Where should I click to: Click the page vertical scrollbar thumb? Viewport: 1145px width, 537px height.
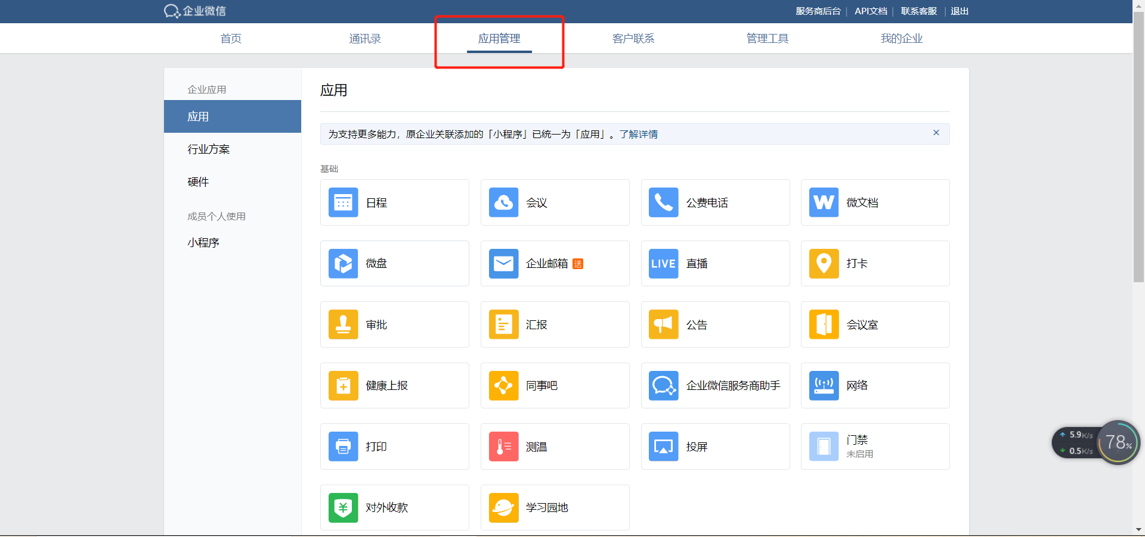1138,146
